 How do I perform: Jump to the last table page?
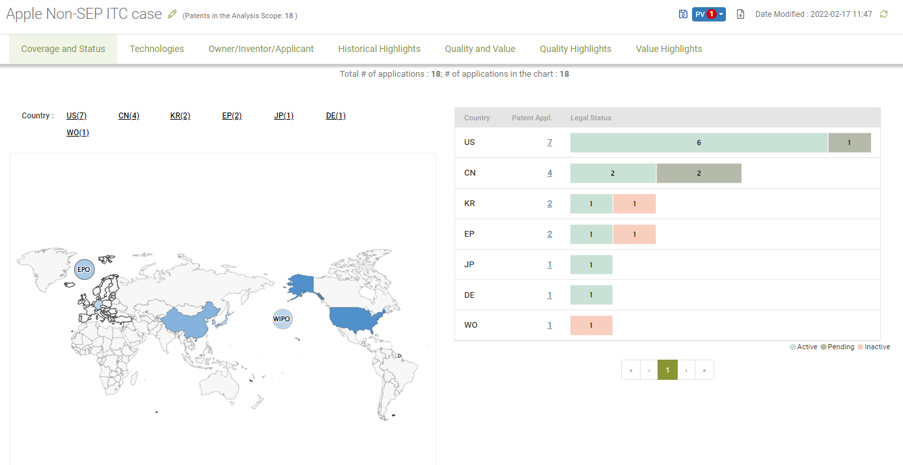(x=704, y=370)
